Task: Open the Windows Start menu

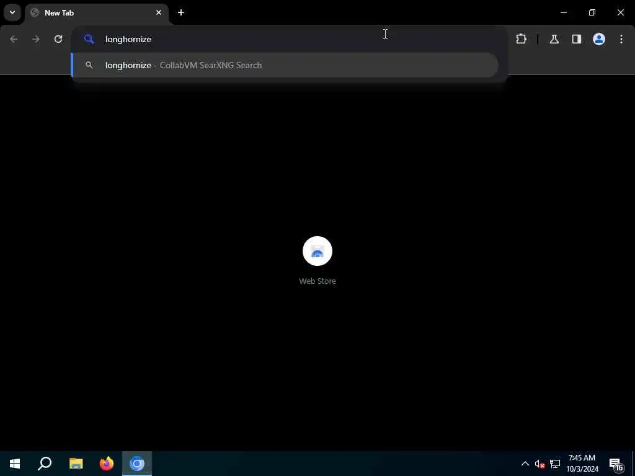Action: pyautogui.click(x=15, y=464)
